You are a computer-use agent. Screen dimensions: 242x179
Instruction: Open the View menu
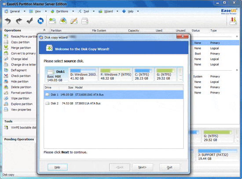pyautogui.click(x=38, y=11)
